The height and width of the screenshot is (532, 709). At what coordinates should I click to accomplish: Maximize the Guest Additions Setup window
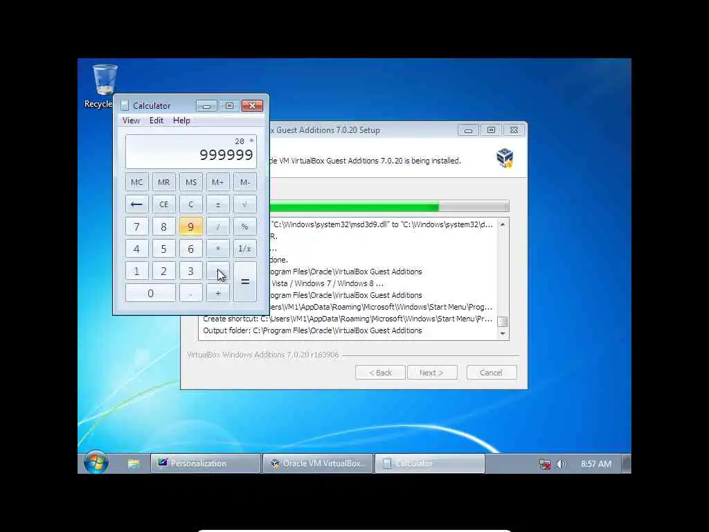coord(491,130)
